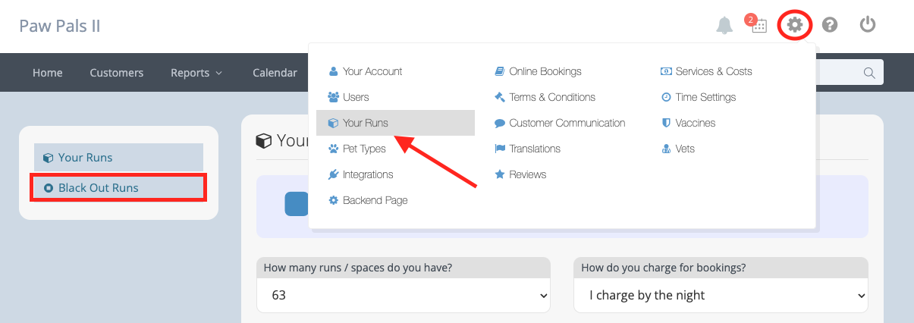Click the gavel icon beside Terms & Conditions

499,97
